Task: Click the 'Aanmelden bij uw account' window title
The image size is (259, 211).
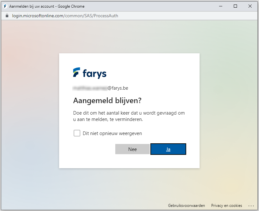Action: click(47, 6)
